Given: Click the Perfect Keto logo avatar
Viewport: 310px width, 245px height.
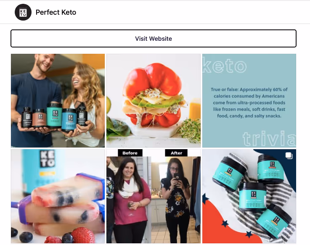Looking at the screenshot, I should (x=23, y=12).
